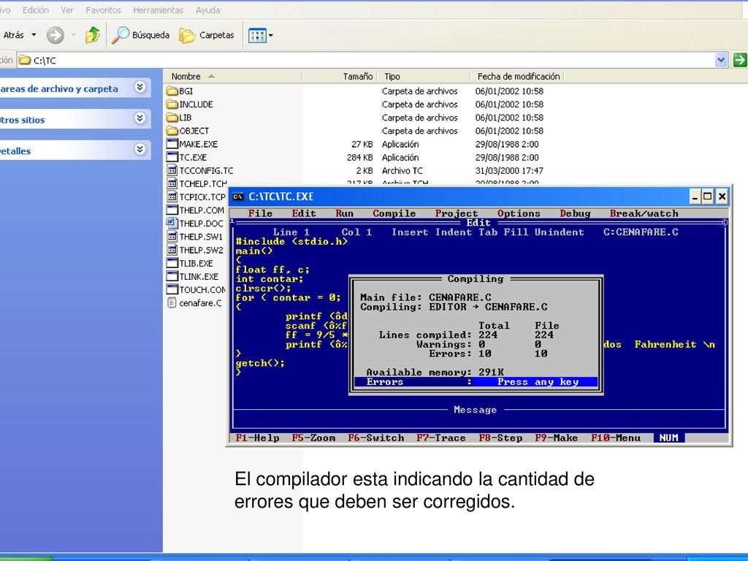Open Break/watch menu in Turbo C
The height and width of the screenshot is (561, 748).
[x=644, y=214]
